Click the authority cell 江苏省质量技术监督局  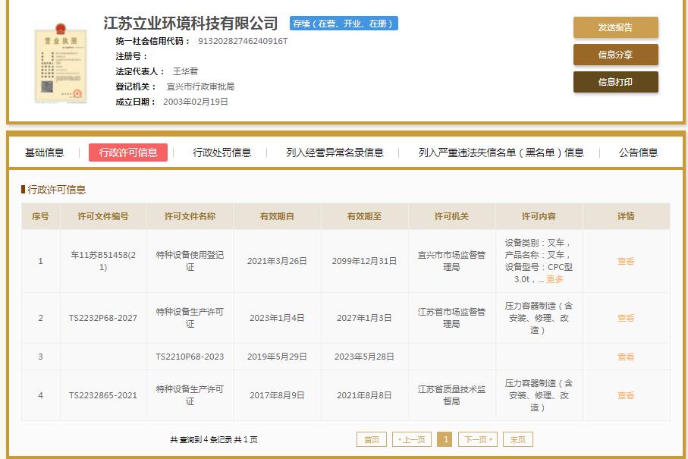click(x=451, y=395)
